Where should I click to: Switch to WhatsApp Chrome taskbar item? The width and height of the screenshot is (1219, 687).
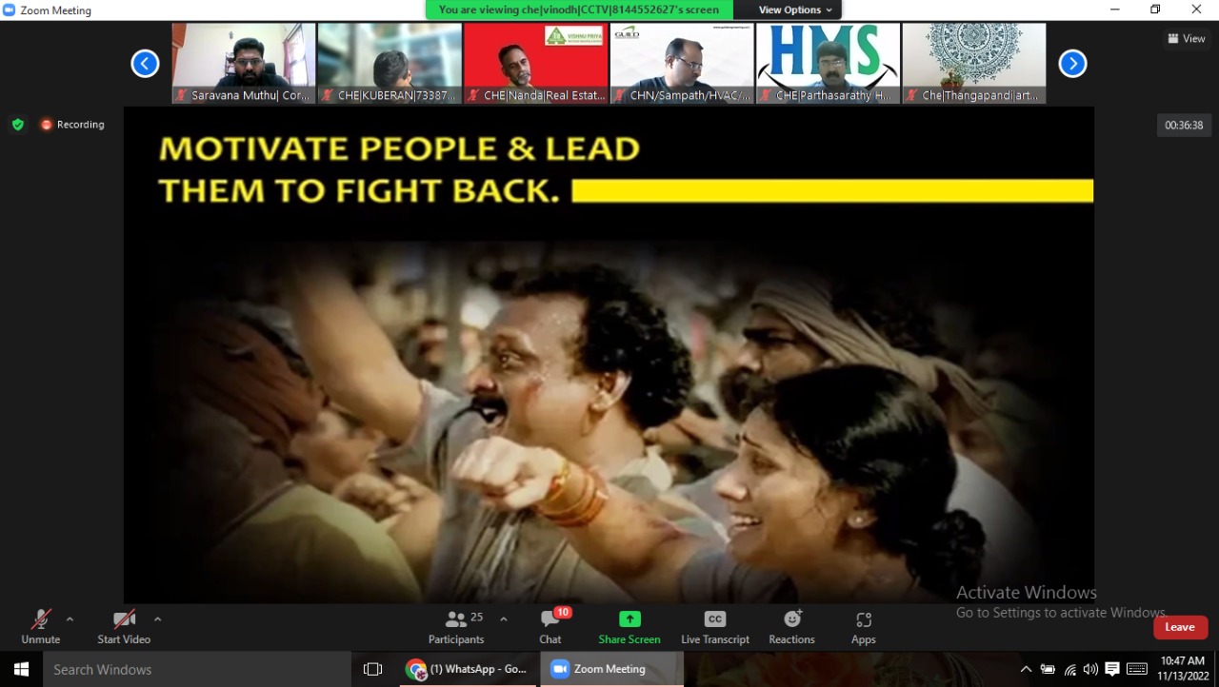[x=467, y=669]
